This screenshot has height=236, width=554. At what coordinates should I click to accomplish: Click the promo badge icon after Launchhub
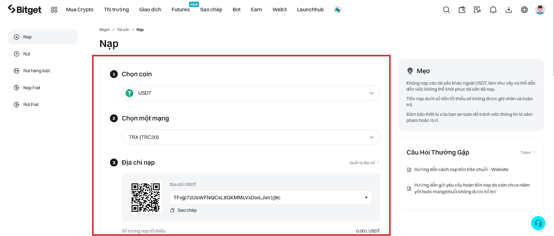(337, 10)
